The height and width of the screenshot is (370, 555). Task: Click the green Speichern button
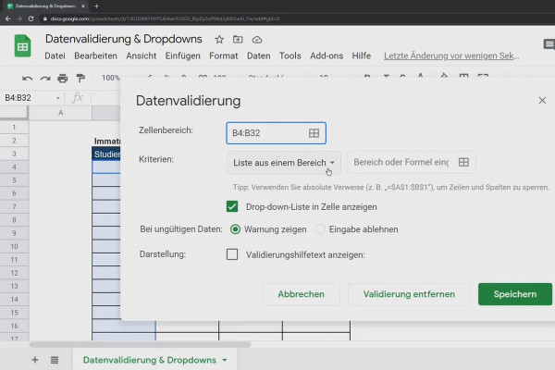[x=515, y=294]
